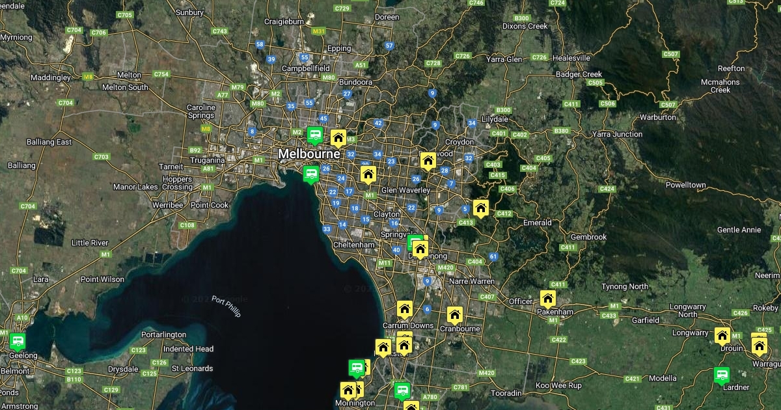Screen dimensions: 781x410
Task: Click the Healesville town label
Action: tap(571, 58)
